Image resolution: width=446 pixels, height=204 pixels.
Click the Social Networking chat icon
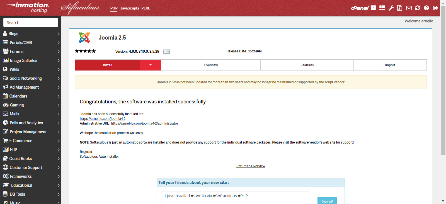[x=5, y=78]
